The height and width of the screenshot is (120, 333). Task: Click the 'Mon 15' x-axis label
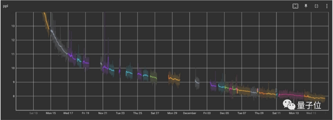51,113
